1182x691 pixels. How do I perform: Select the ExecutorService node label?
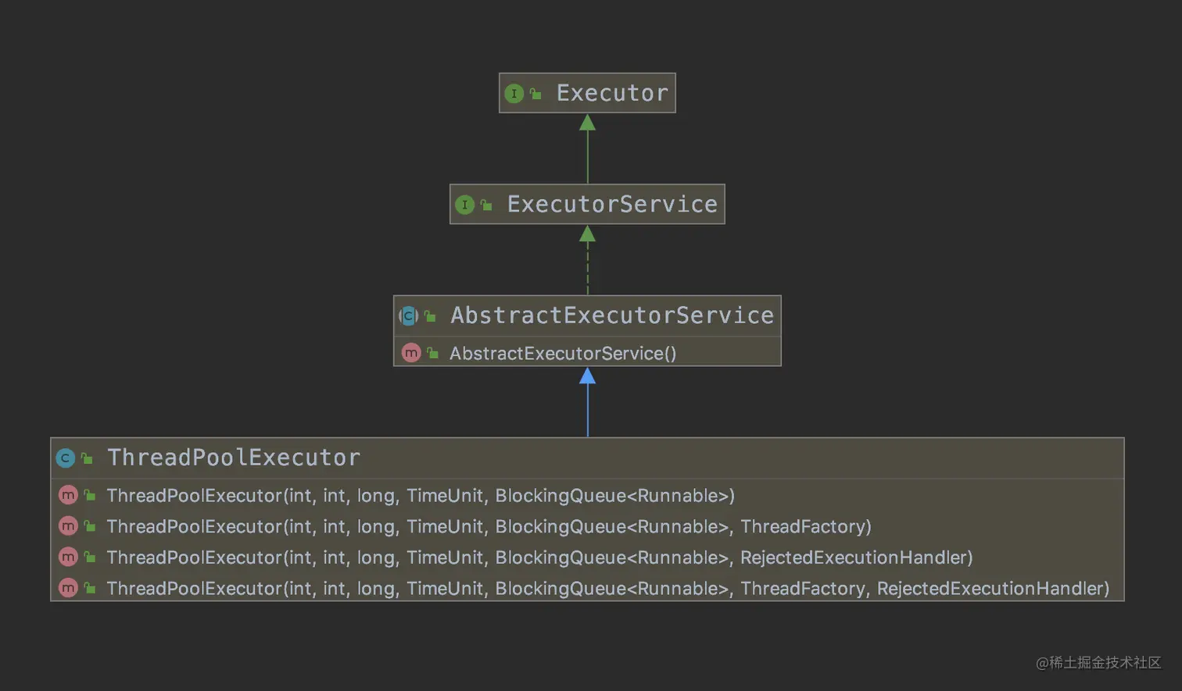612,205
